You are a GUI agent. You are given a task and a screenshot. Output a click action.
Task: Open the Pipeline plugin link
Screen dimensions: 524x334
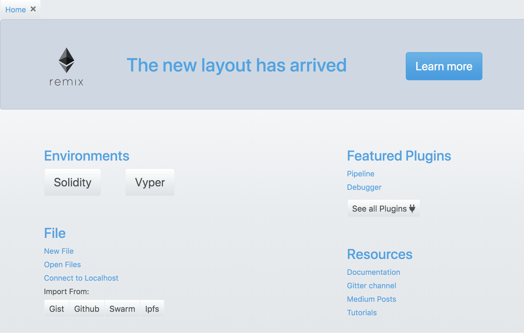tap(361, 174)
